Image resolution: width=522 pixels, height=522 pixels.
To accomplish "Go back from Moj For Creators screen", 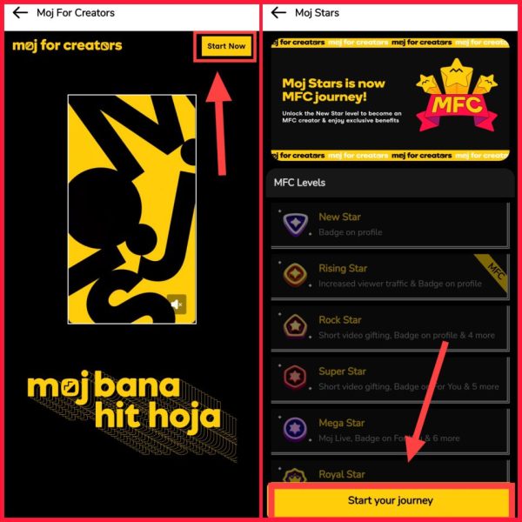I will pos(20,13).
